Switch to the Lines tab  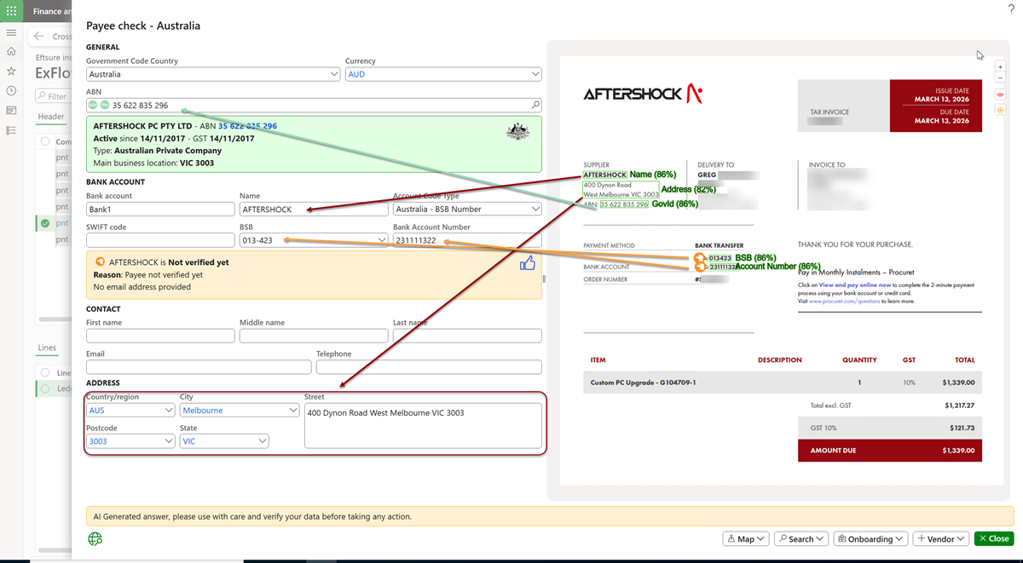[47, 348]
